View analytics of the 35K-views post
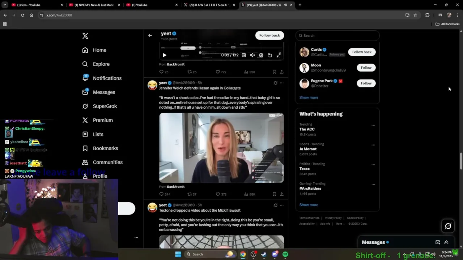The height and width of the screenshot is (260, 463). [250, 72]
